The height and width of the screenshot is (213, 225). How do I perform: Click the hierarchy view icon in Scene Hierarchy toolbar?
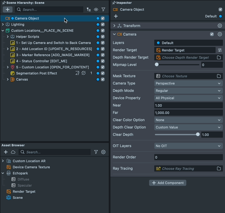[89, 10]
